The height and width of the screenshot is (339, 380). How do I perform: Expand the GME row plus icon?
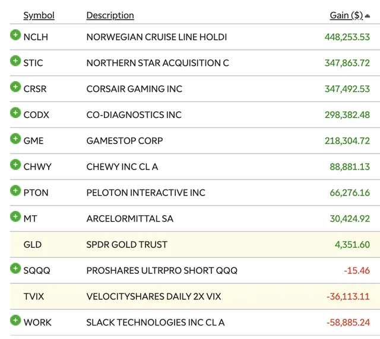(x=15, y=139)
